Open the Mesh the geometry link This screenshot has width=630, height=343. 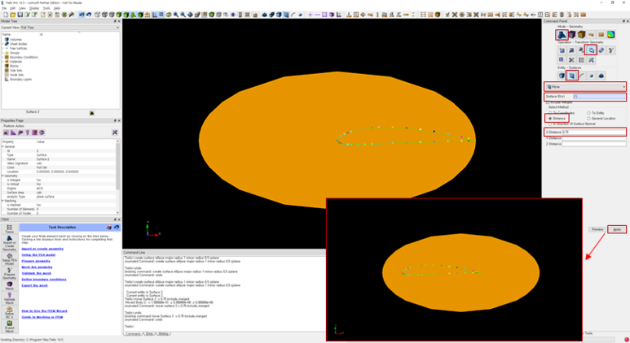tap(37, 267)
